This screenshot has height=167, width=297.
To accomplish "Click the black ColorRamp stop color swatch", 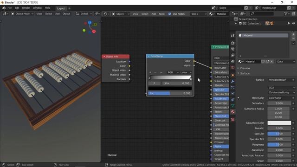I will point(170,88).
